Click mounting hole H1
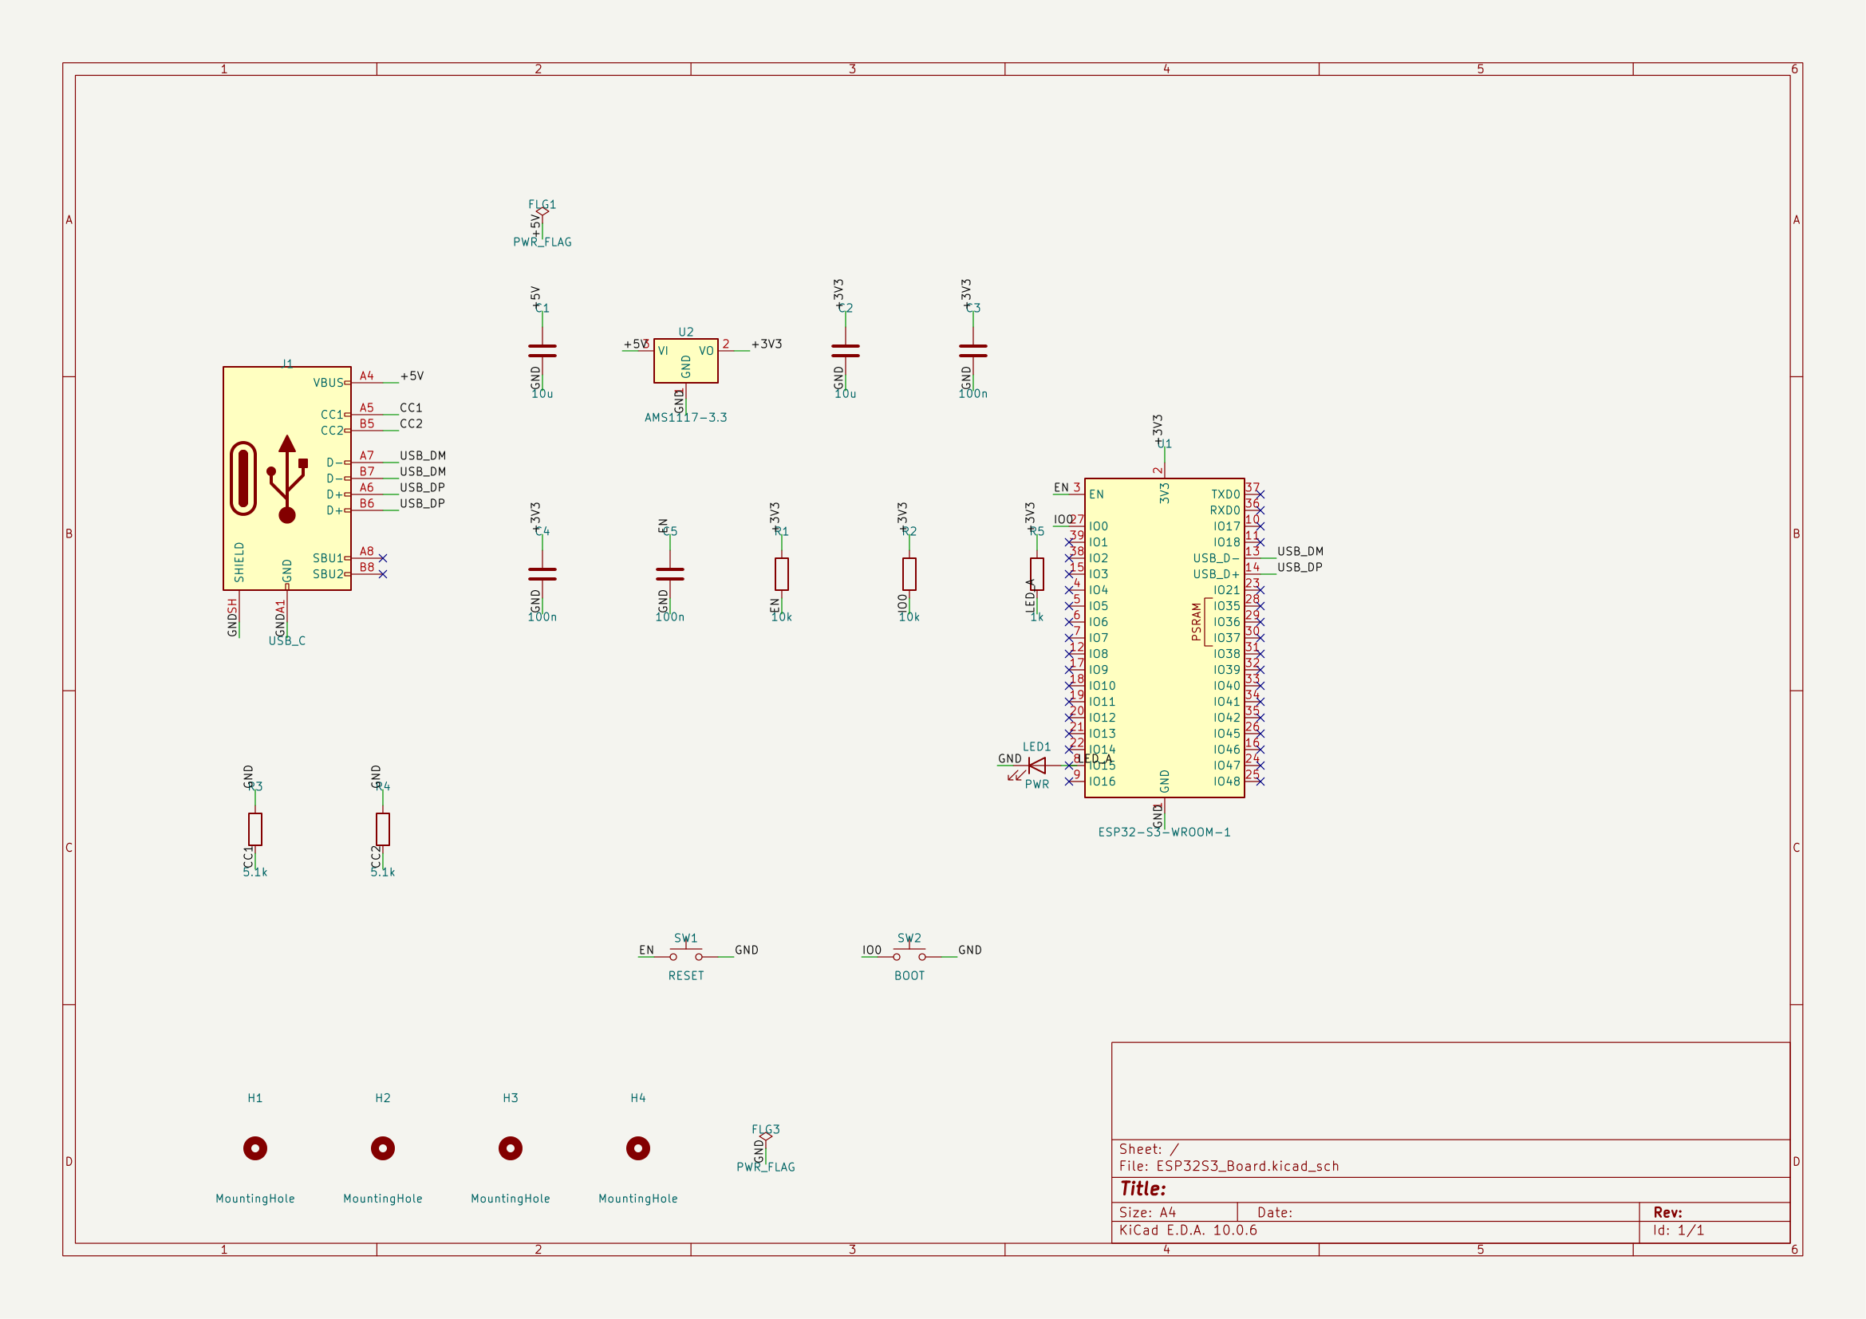This screenshot has height=1319, width=1866. pyautogui.click(x=255, y=1148)
